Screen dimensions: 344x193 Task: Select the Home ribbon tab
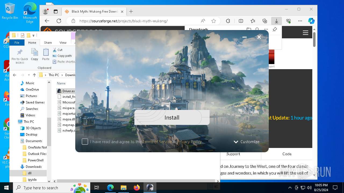[x=32, y=43]
